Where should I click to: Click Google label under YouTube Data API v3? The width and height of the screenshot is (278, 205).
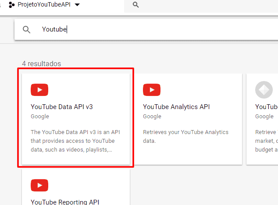point(40,117)
